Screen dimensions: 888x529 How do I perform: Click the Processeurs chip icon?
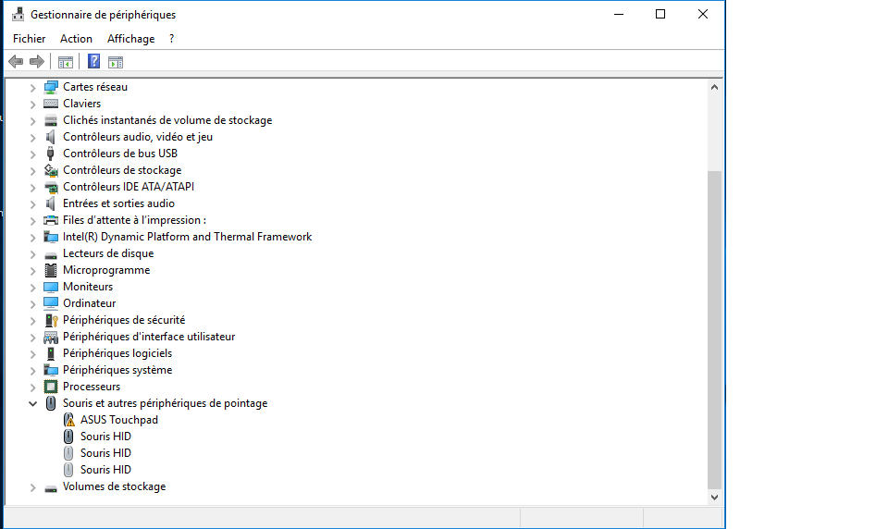coord(51,387)
